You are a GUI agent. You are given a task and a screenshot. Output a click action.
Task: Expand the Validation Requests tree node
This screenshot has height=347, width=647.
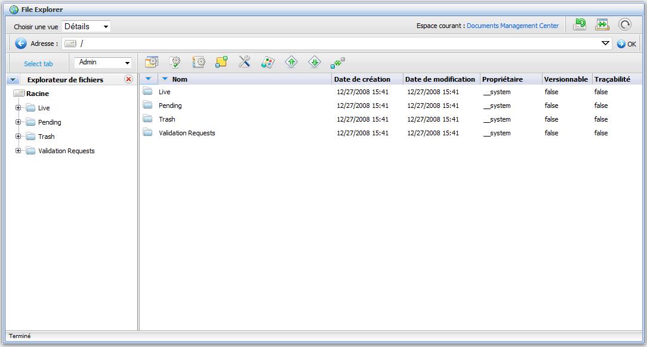18,151
